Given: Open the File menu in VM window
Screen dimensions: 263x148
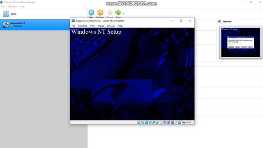Looking at the screenshot, I should tap(74, 25).
